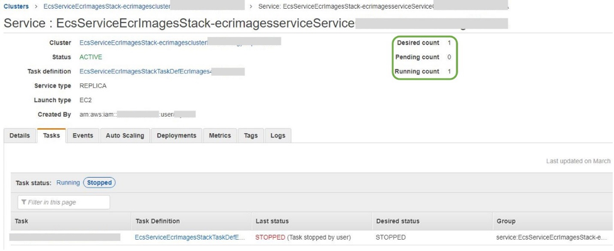This screenshot has height=251, width=614.
Task: Click the Created By arn:aws:iam value
Action: pyautogui.click(x=138, y=115)
